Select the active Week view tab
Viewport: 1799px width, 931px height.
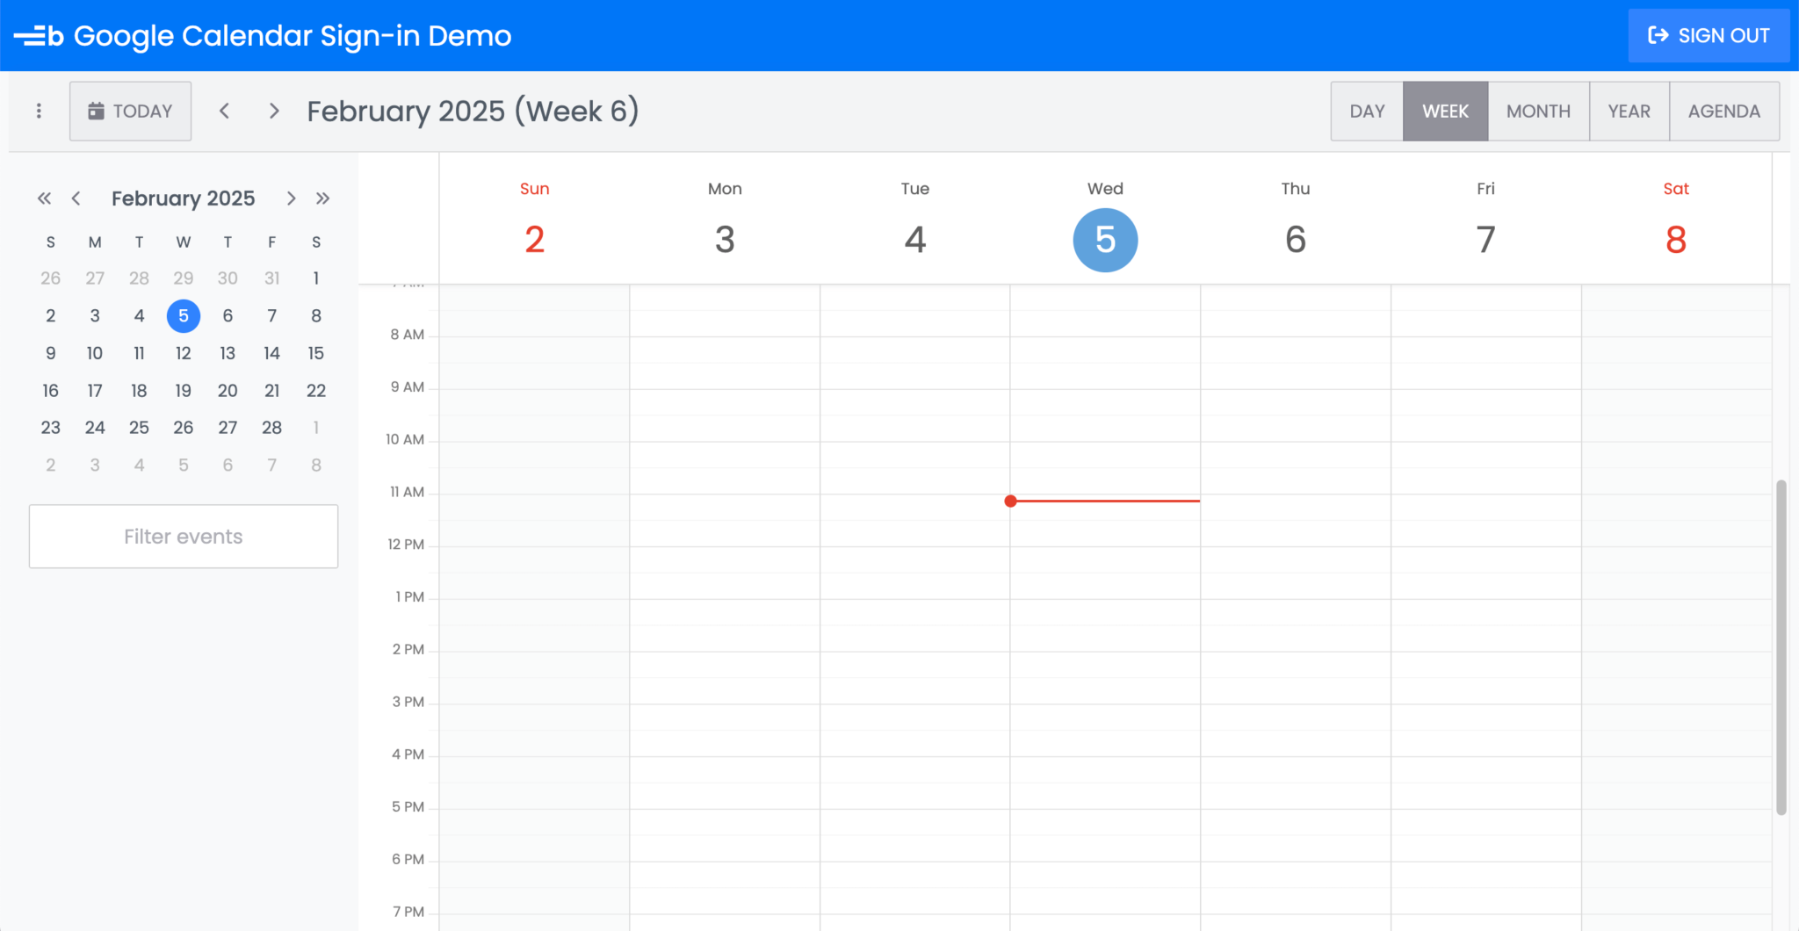coord(1445,112)
